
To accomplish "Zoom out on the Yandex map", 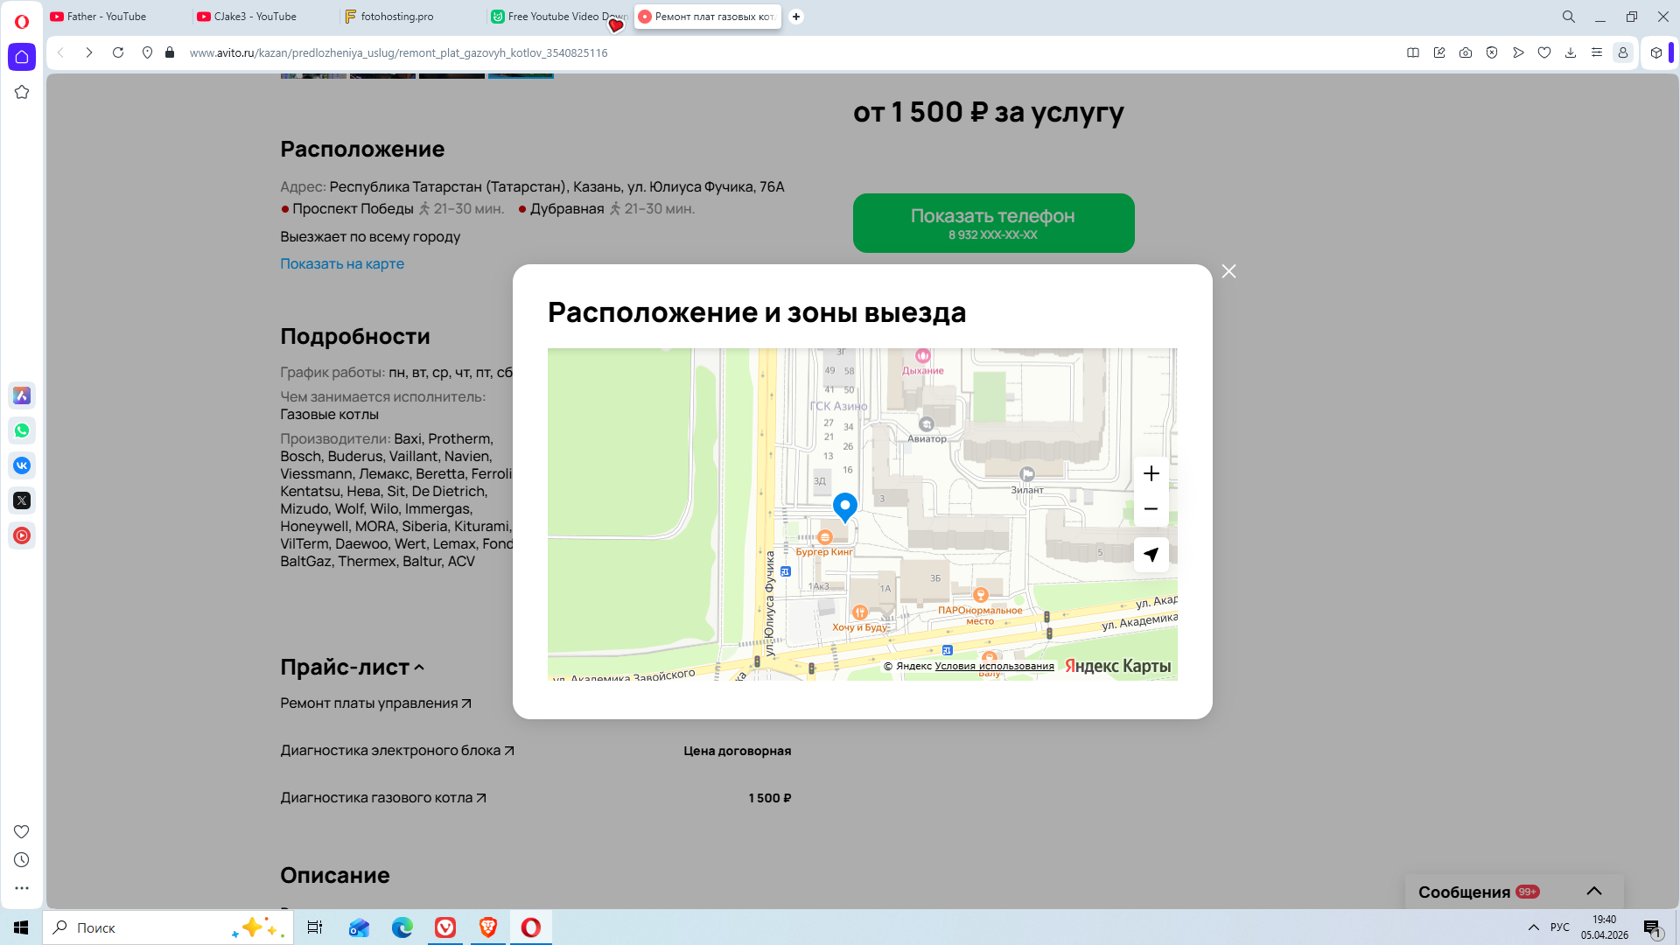I will pyautogui.click(x=1151, y=509).
